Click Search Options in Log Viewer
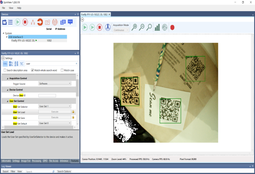The height and width of the screenshot is (174, 255). [x=64, y=171]
